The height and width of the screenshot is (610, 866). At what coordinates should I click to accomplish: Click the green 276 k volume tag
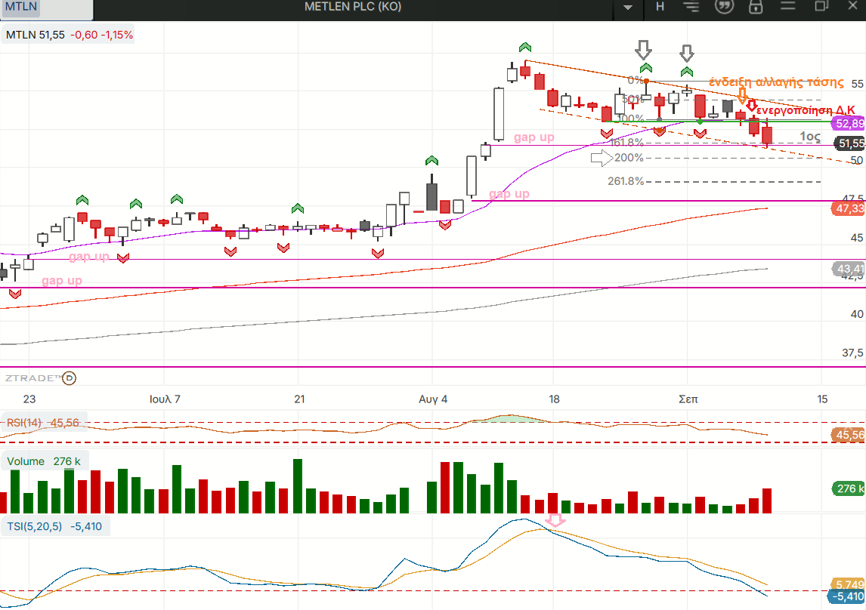coord(849,488)
